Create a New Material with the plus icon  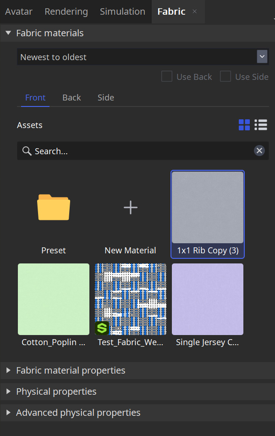coord(130,207)
